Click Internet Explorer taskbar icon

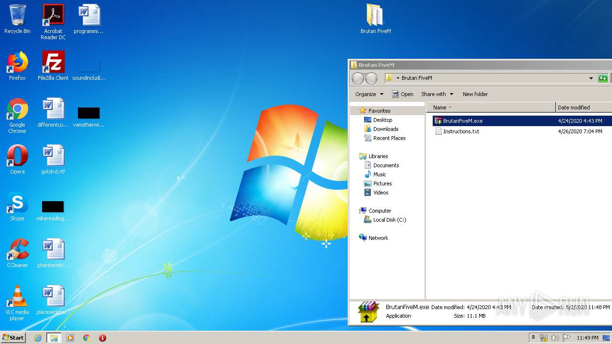(38, 338)
